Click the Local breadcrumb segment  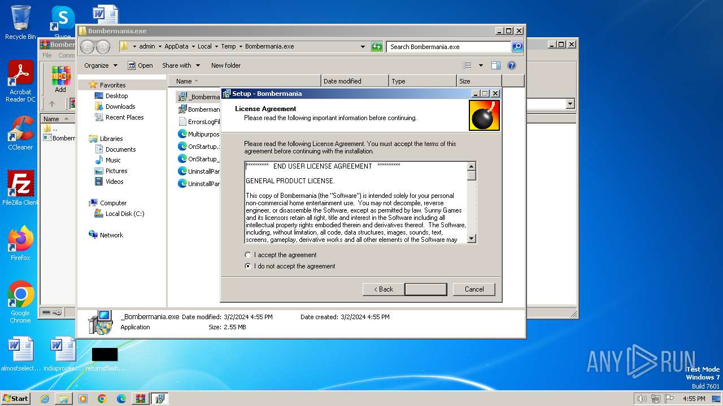(x=204, y=46)
